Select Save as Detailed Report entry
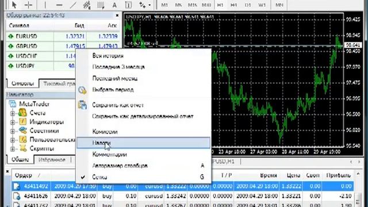368x207 pixels. [144, 116]
